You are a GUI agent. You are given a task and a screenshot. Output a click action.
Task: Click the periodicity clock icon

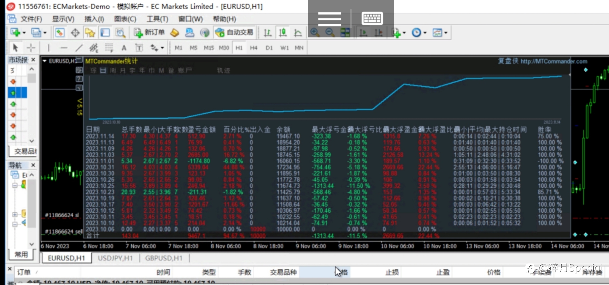point(416,33)
